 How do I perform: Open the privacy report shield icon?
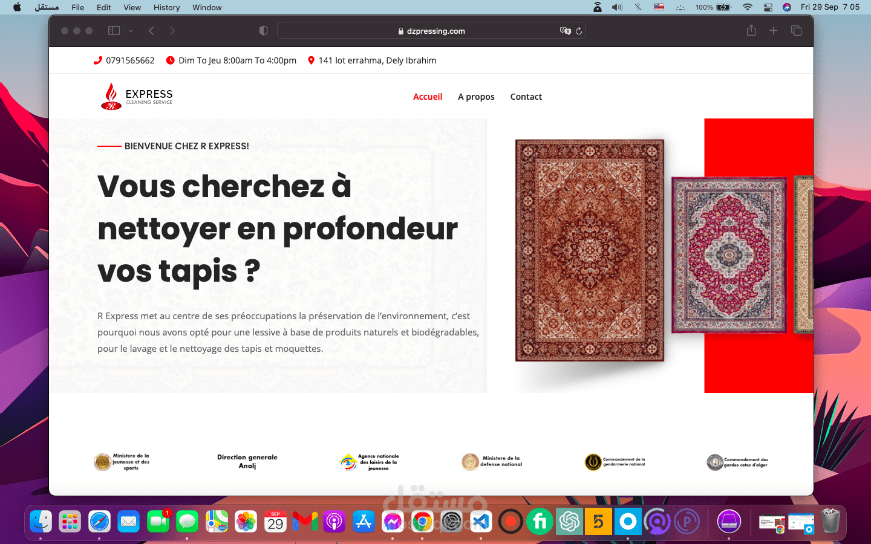tap(263, 31)
